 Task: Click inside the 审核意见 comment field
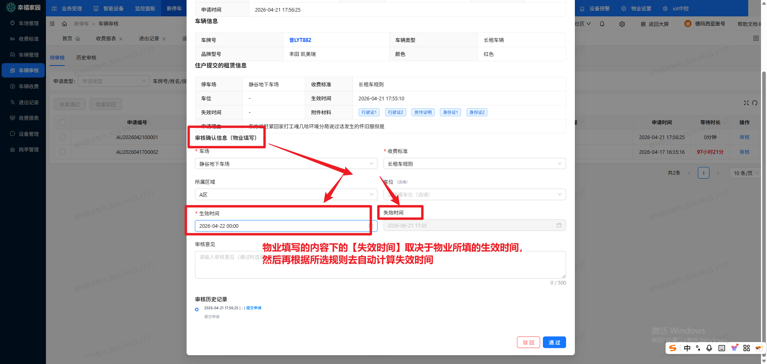click(380, 265)
